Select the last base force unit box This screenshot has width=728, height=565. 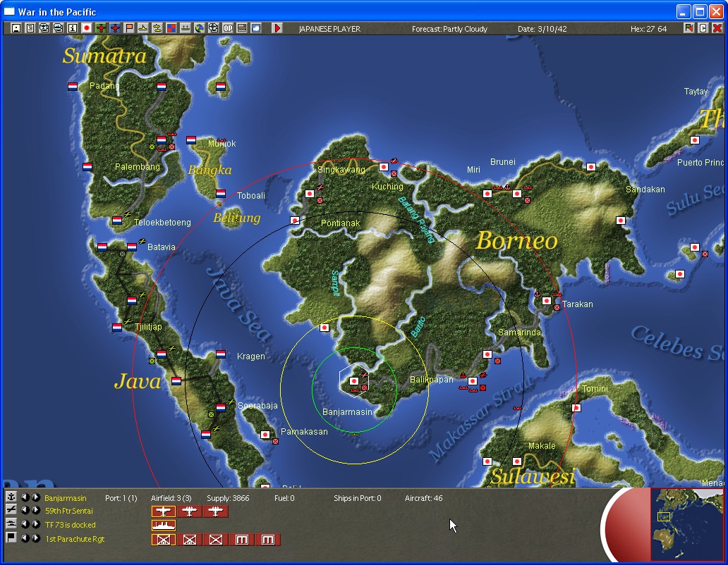268,540
